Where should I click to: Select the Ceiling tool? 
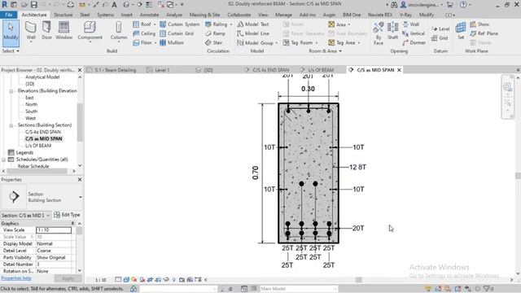(x=144, y=33)
